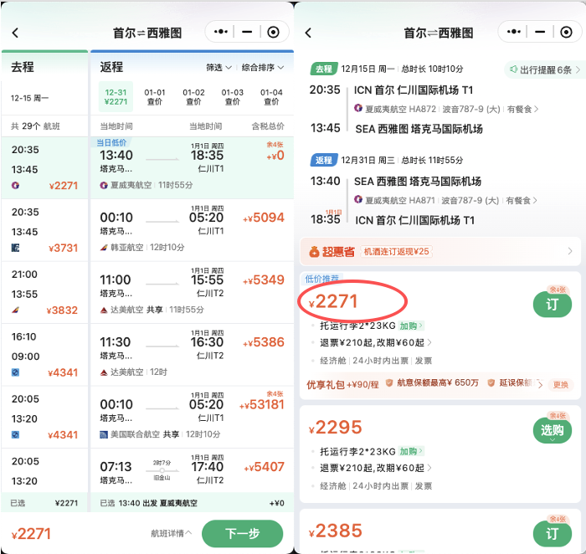Book the ¥2385 fare with 订 button
Image resolution: width=586 pixels, height=554 pixels.
point(552,533)
